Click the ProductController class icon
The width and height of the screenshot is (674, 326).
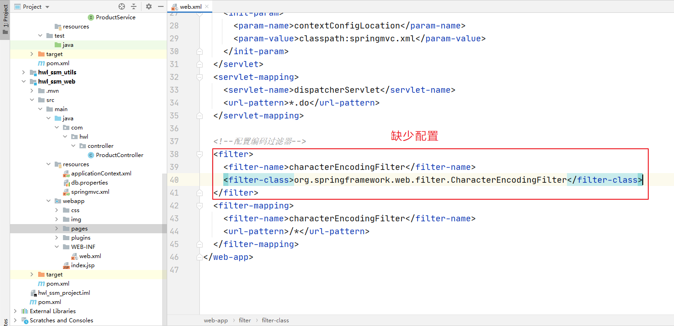click(91, 155)
